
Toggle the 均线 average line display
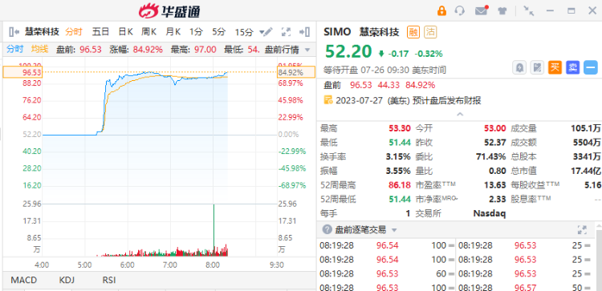[x=39, y=49]
